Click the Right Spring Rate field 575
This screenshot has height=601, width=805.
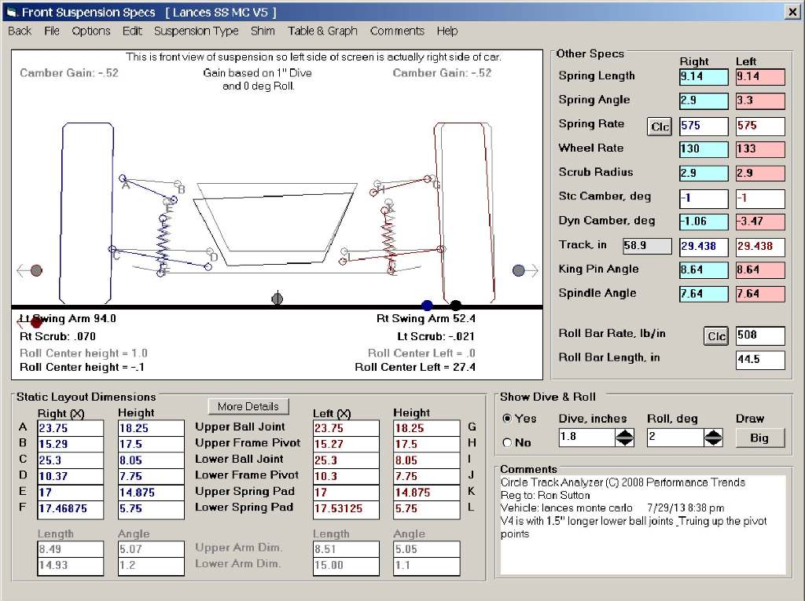tap(704, 126)
